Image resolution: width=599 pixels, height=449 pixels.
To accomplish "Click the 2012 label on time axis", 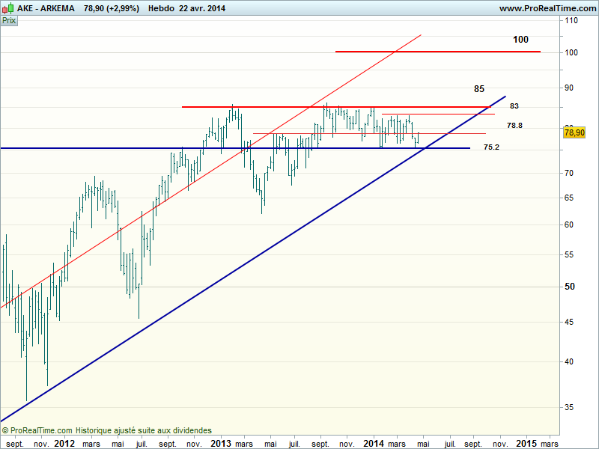I will pos(64,444).
